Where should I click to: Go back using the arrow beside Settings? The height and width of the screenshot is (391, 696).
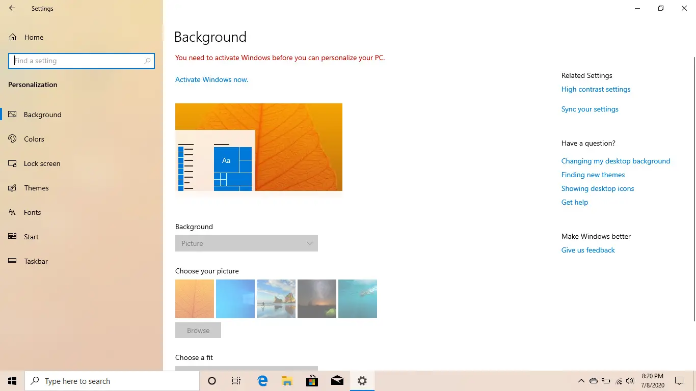click(x=12, y=9)
